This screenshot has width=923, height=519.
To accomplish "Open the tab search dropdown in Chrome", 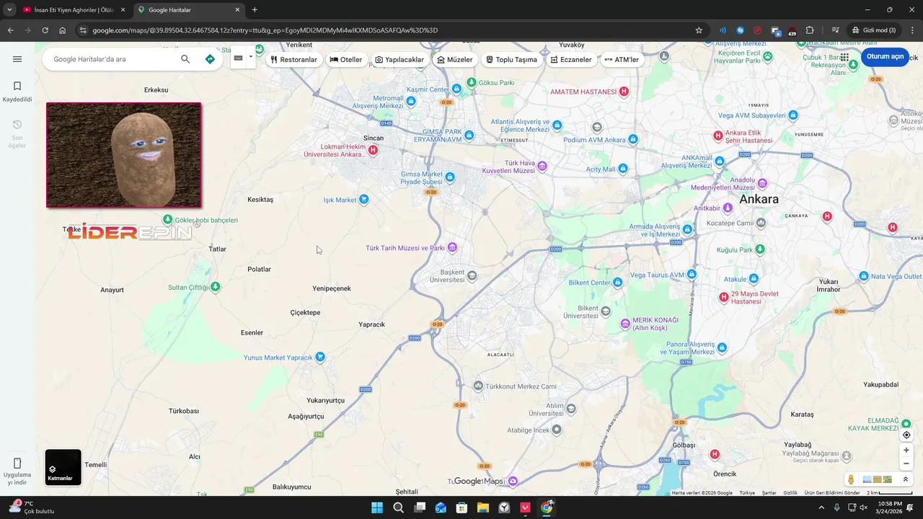I will tap(9, 9).
